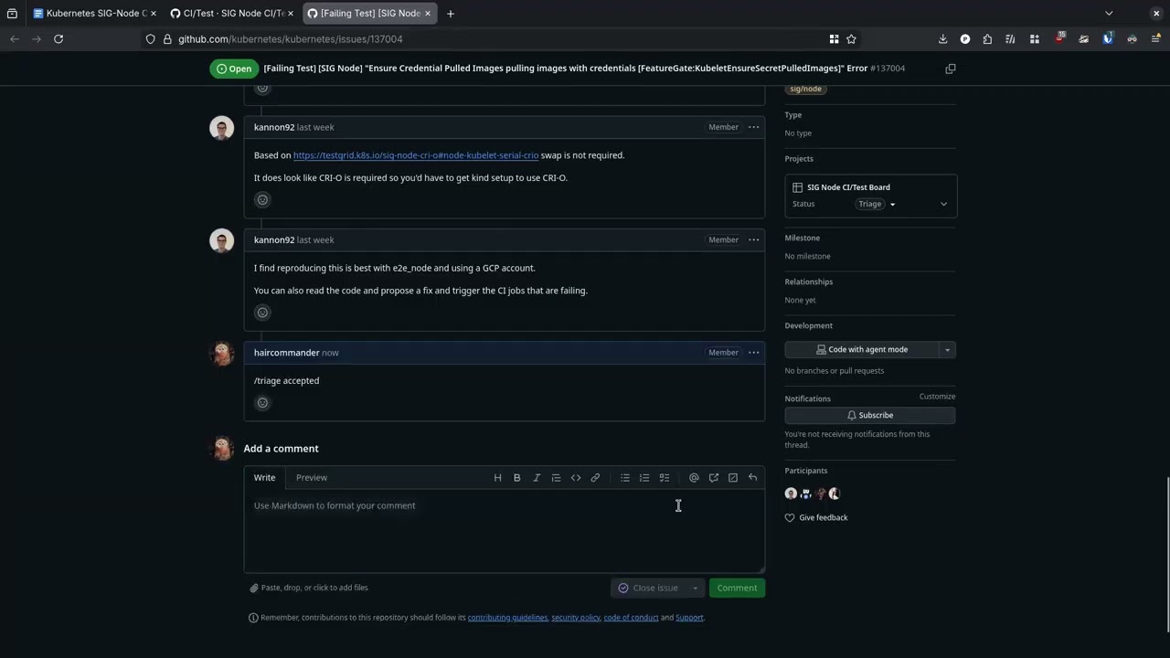Customize notification settings
The height and width of the screenshot is (658, 1170).
(x=937, y=397)
